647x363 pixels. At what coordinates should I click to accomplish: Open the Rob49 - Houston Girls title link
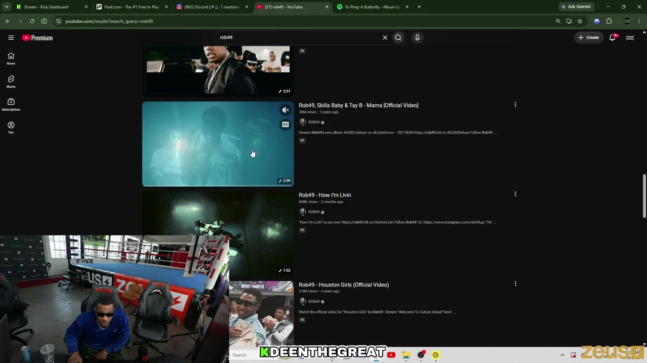[344, 285]
